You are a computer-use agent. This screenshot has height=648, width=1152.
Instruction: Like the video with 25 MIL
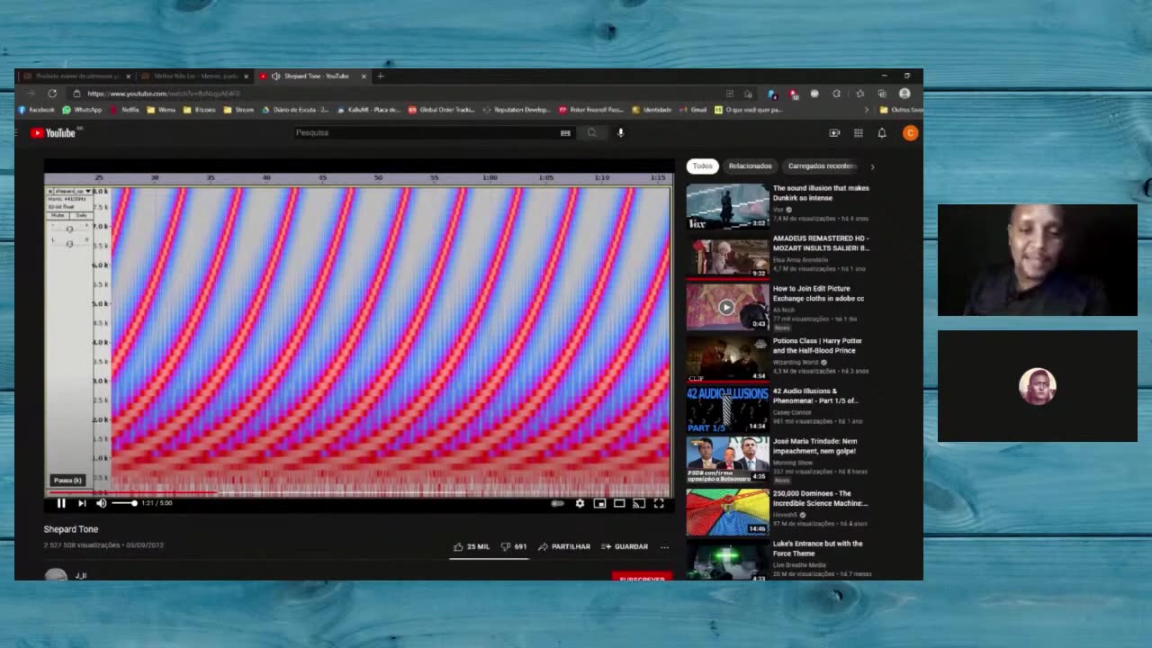coord(472,546)
